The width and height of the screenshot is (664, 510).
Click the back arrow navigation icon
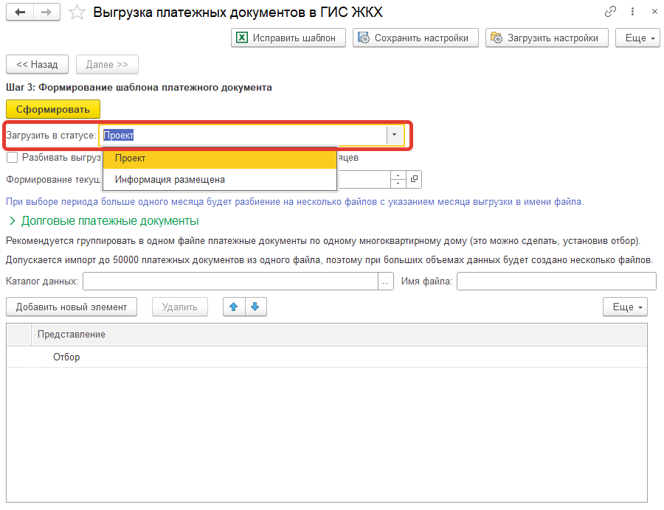point(20,13)
